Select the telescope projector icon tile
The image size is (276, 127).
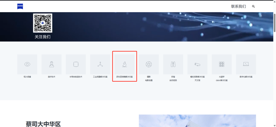pyautogui.click(x=197, y=64)
